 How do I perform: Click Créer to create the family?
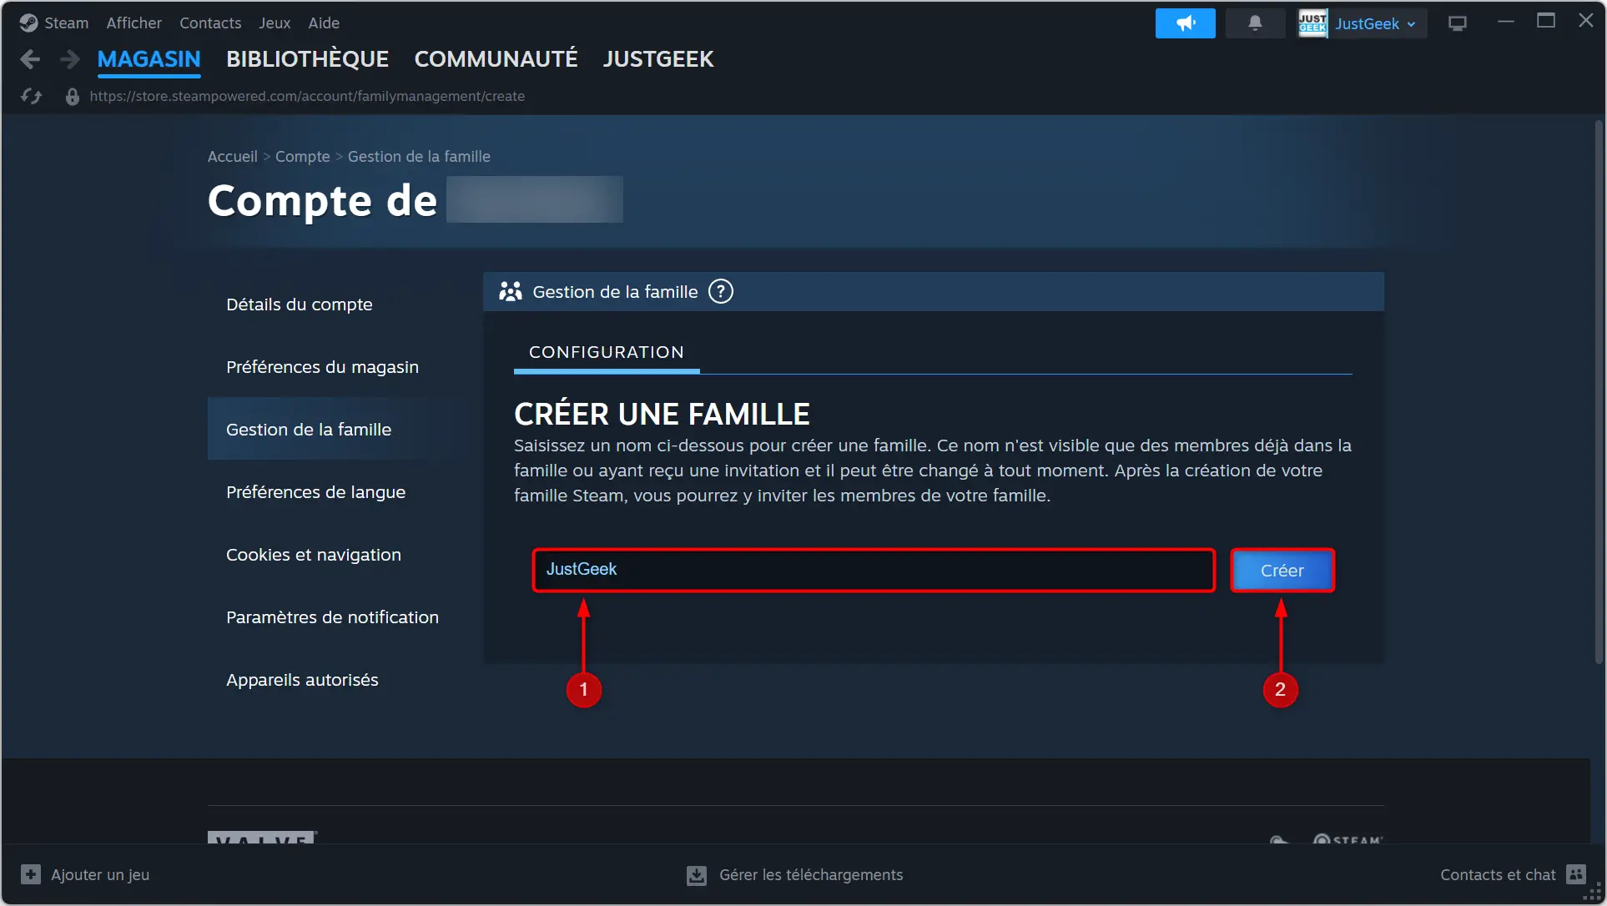tap(1282, 570)
